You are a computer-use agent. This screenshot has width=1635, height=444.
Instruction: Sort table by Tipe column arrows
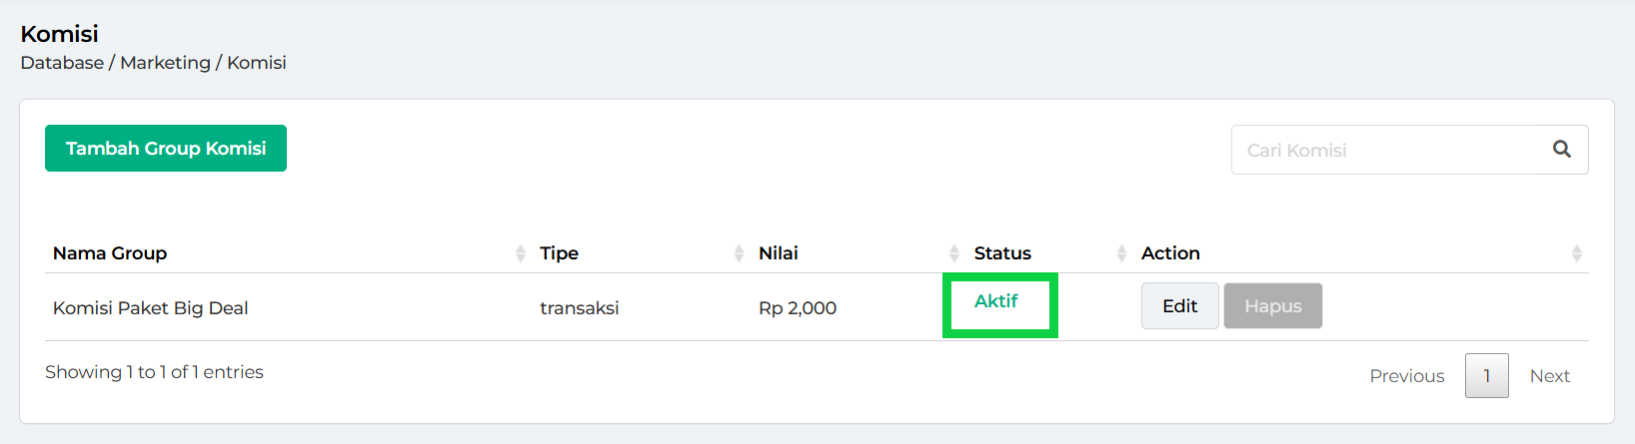pos(739,253)
